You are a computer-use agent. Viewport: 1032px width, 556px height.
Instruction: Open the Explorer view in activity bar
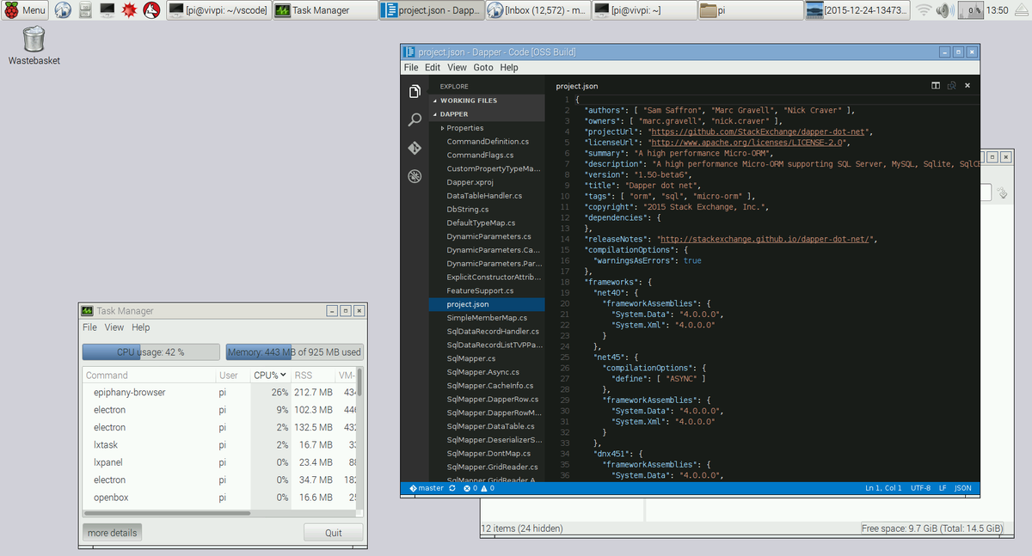point(415,91)
